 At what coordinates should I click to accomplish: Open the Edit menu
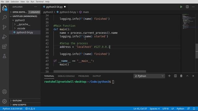7,2
